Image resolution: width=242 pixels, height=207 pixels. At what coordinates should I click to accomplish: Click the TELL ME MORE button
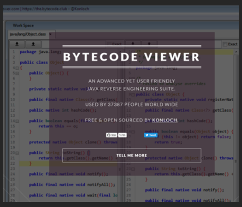pos(132,155)
